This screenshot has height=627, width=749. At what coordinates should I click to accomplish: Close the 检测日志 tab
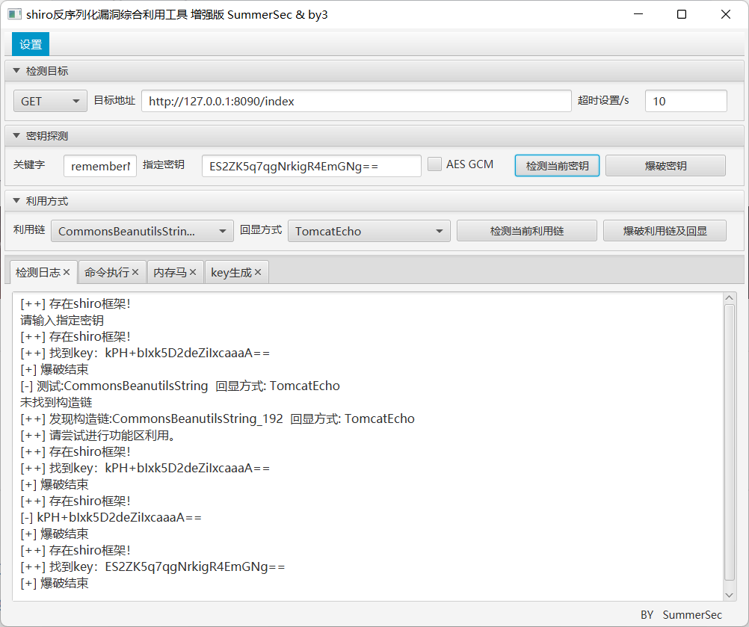(x=67, y=272)
